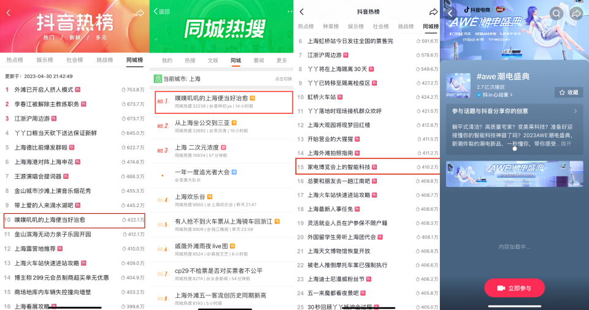Select 文娱 tab in 同城热搜
Viewport: 589px width, 310px height.
coord(213,61)
